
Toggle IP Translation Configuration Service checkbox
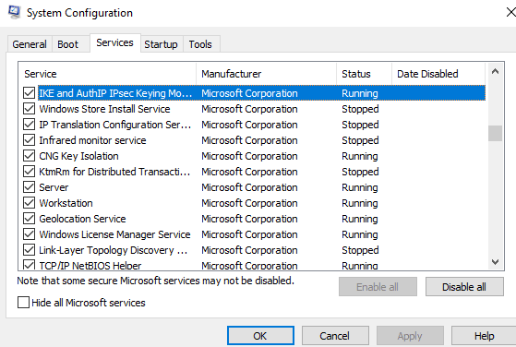point(29,125)
